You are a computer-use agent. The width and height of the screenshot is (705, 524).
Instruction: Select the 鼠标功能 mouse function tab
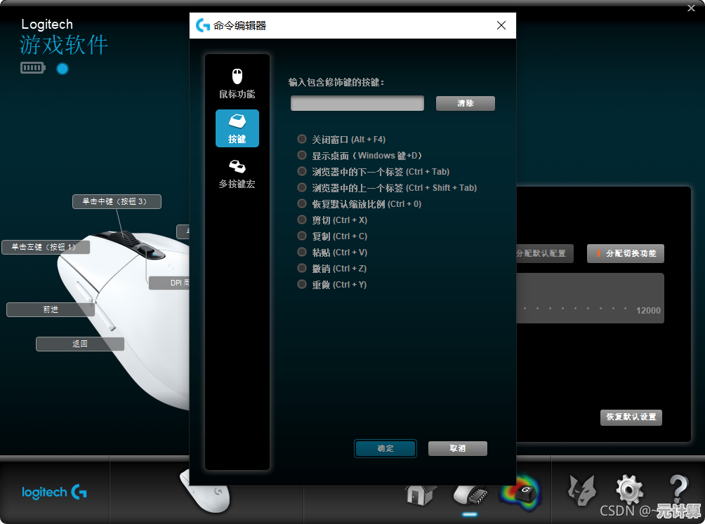237,83
